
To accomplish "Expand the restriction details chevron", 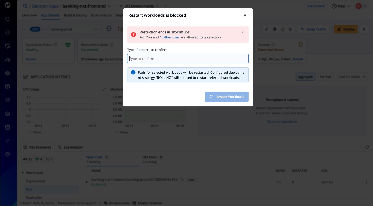I will tap(243, 32).
